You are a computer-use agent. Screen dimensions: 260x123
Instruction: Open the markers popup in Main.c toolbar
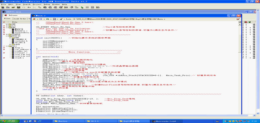[48, 19]
